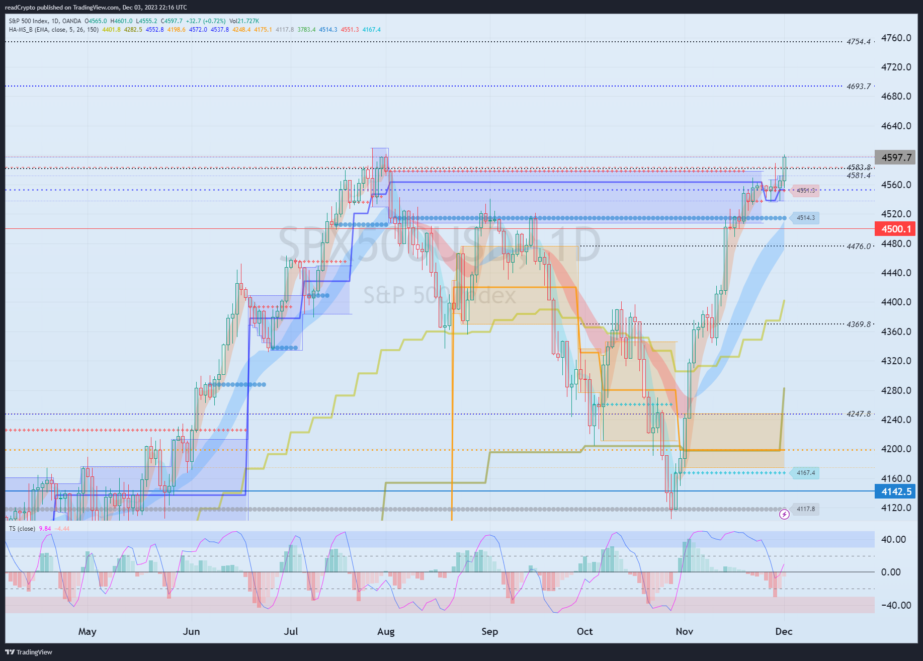Click the purple lightning bolt event icon
This screenshot has width=923, height=661.
click(x=784, y=514)
